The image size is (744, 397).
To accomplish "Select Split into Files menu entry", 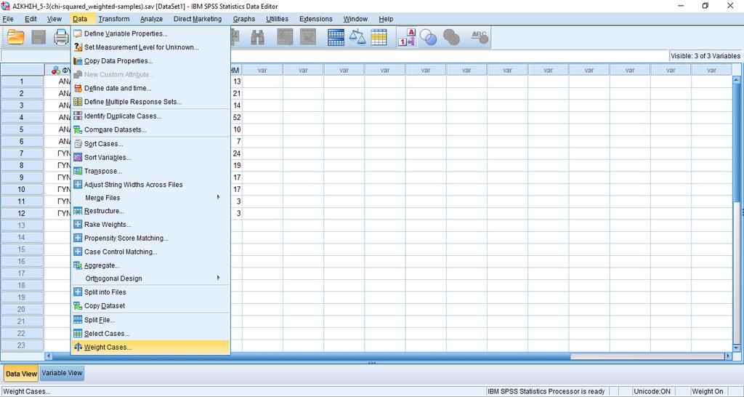I will (x=150, y=292).
